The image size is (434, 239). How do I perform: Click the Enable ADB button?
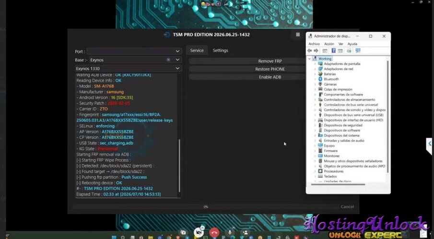(x=247, y=77)
